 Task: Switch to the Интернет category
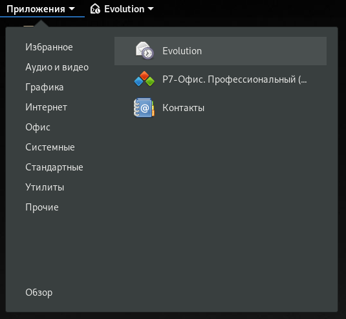coord(46,107)
